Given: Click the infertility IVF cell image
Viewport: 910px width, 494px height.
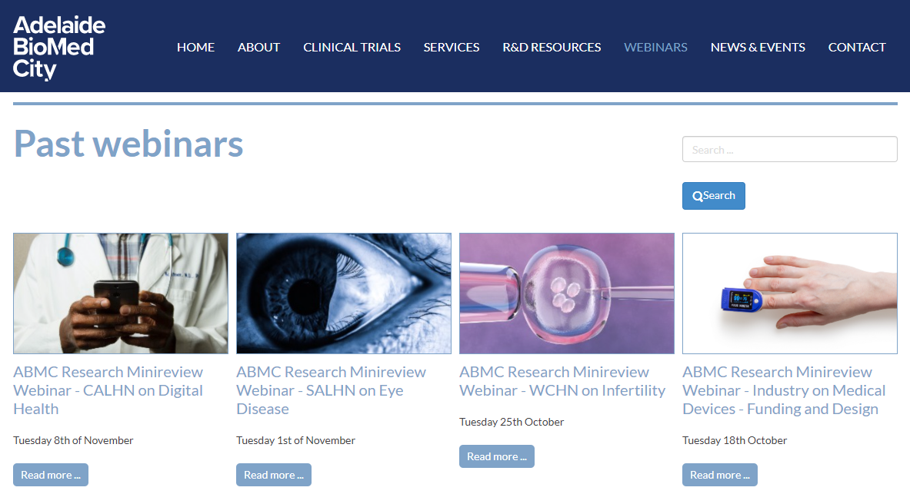Looking at the screenshot, I should tap(567, 293).
